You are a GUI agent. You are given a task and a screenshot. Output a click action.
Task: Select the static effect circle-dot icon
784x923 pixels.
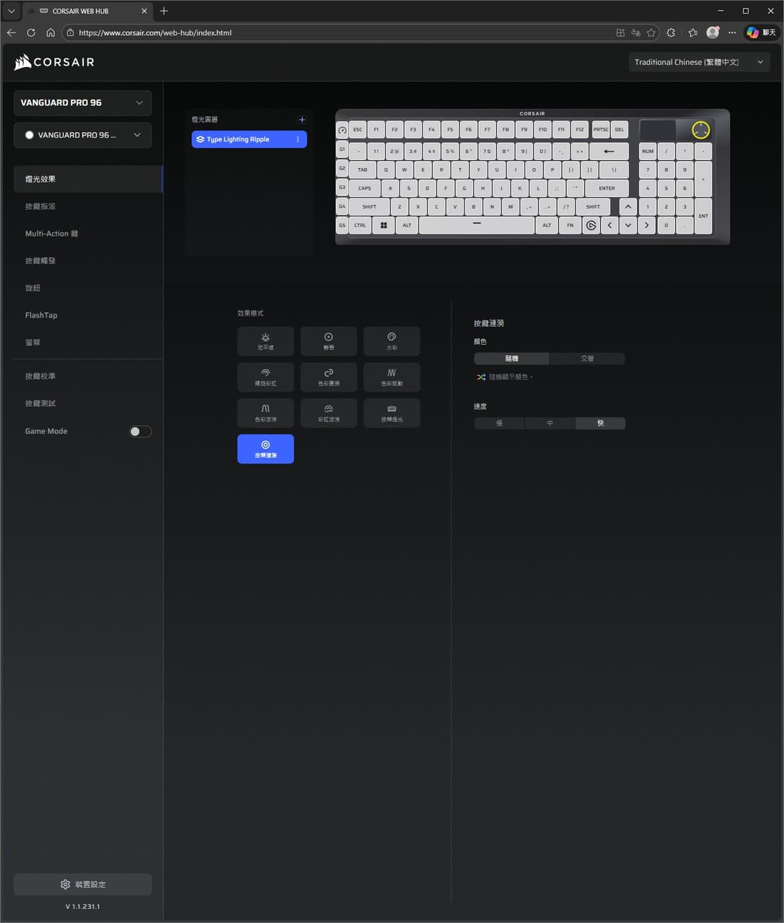click(x=328, y=341)
